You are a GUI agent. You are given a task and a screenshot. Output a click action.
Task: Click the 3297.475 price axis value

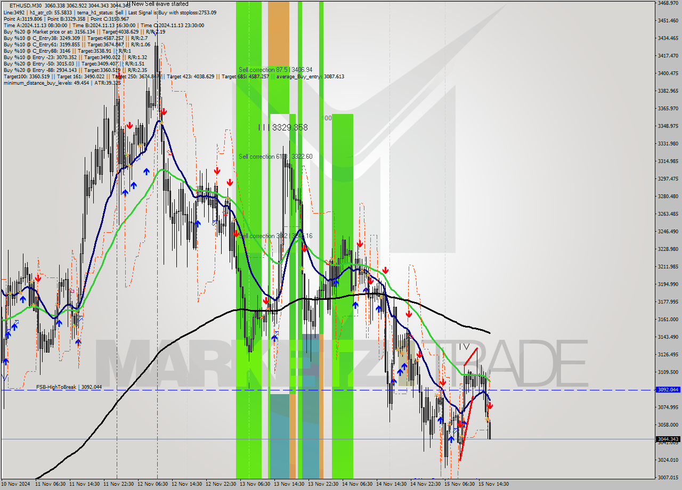click(x=668, y=179)
